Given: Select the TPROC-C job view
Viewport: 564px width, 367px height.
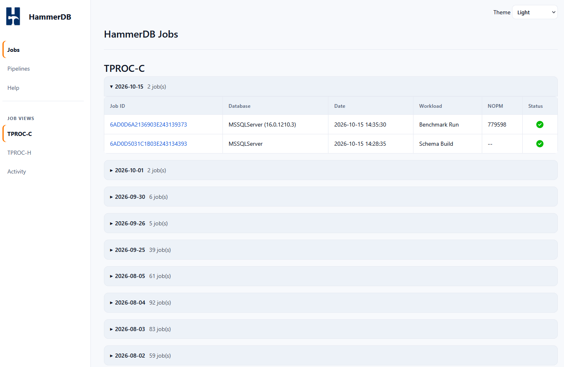Looking at the screenshot, I should coord(43,134).
